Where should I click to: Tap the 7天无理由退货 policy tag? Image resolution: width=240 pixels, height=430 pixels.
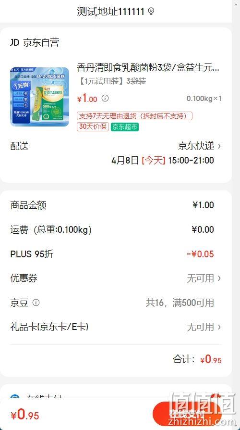[x=135, y=116]
